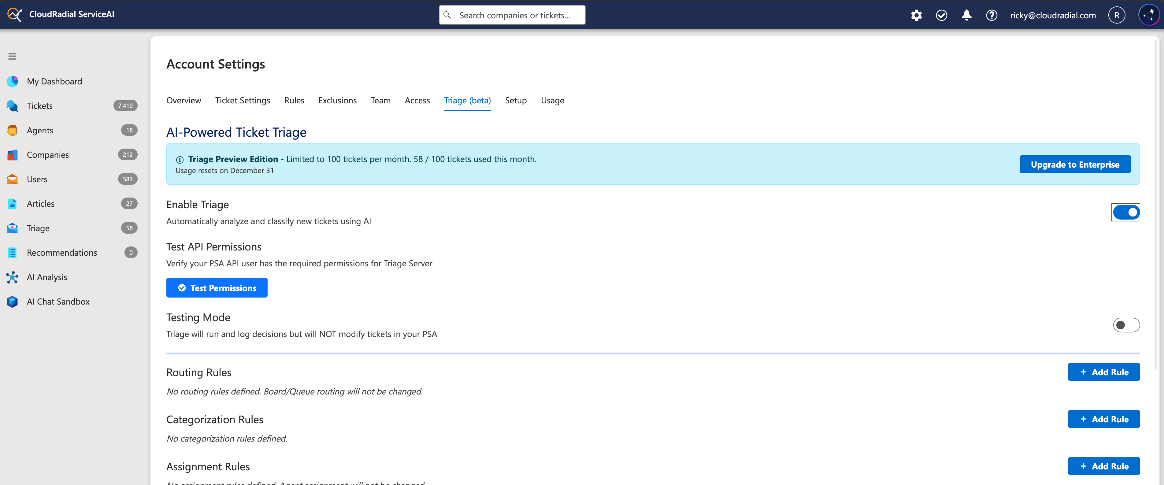This screenshot has height=485, width=1164.
Task: Add a new Routing Rule
Action: [1104, 372]
